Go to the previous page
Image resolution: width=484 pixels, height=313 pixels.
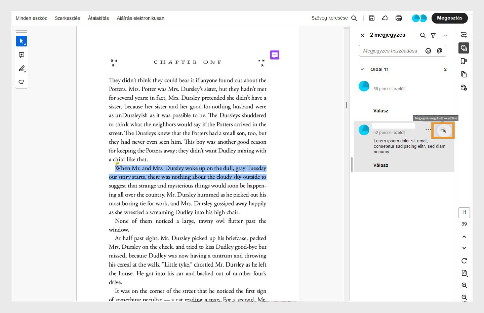click(464, 237)
